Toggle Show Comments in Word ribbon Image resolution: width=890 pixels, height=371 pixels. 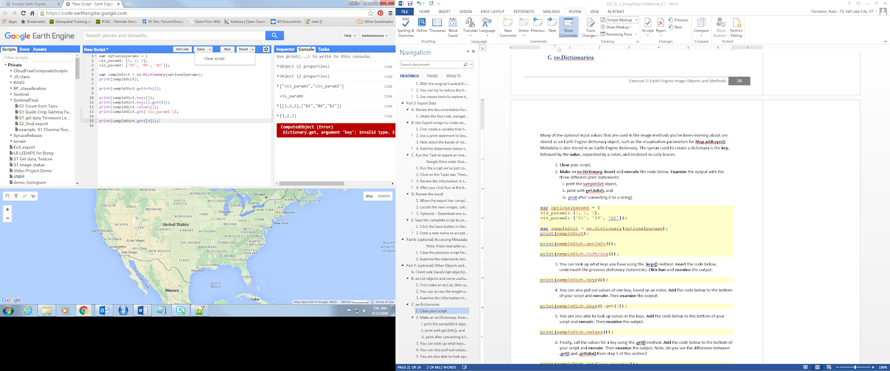(568, 27)
